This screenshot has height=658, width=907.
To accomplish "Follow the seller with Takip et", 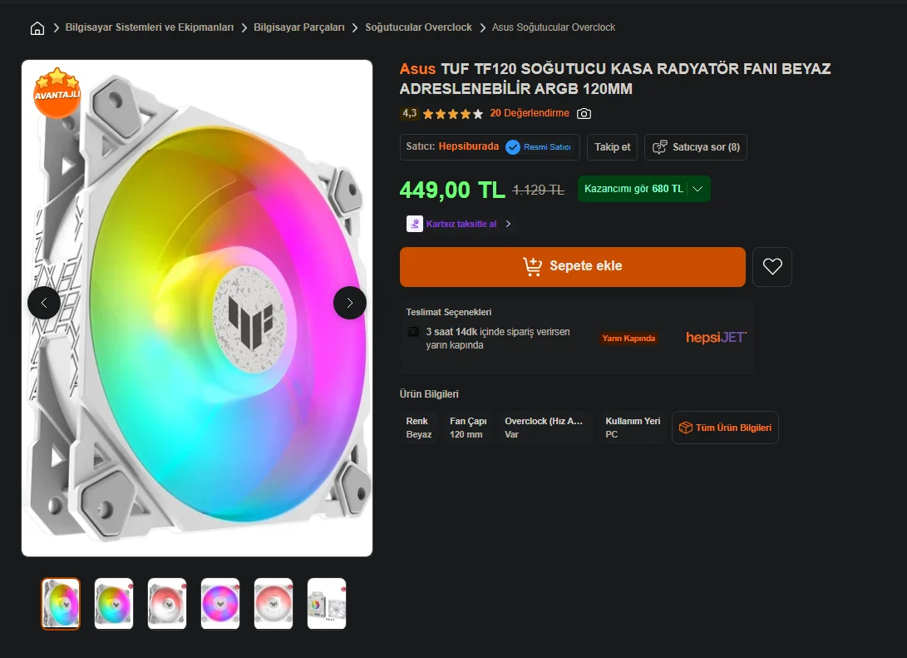I will click(612, 147).
